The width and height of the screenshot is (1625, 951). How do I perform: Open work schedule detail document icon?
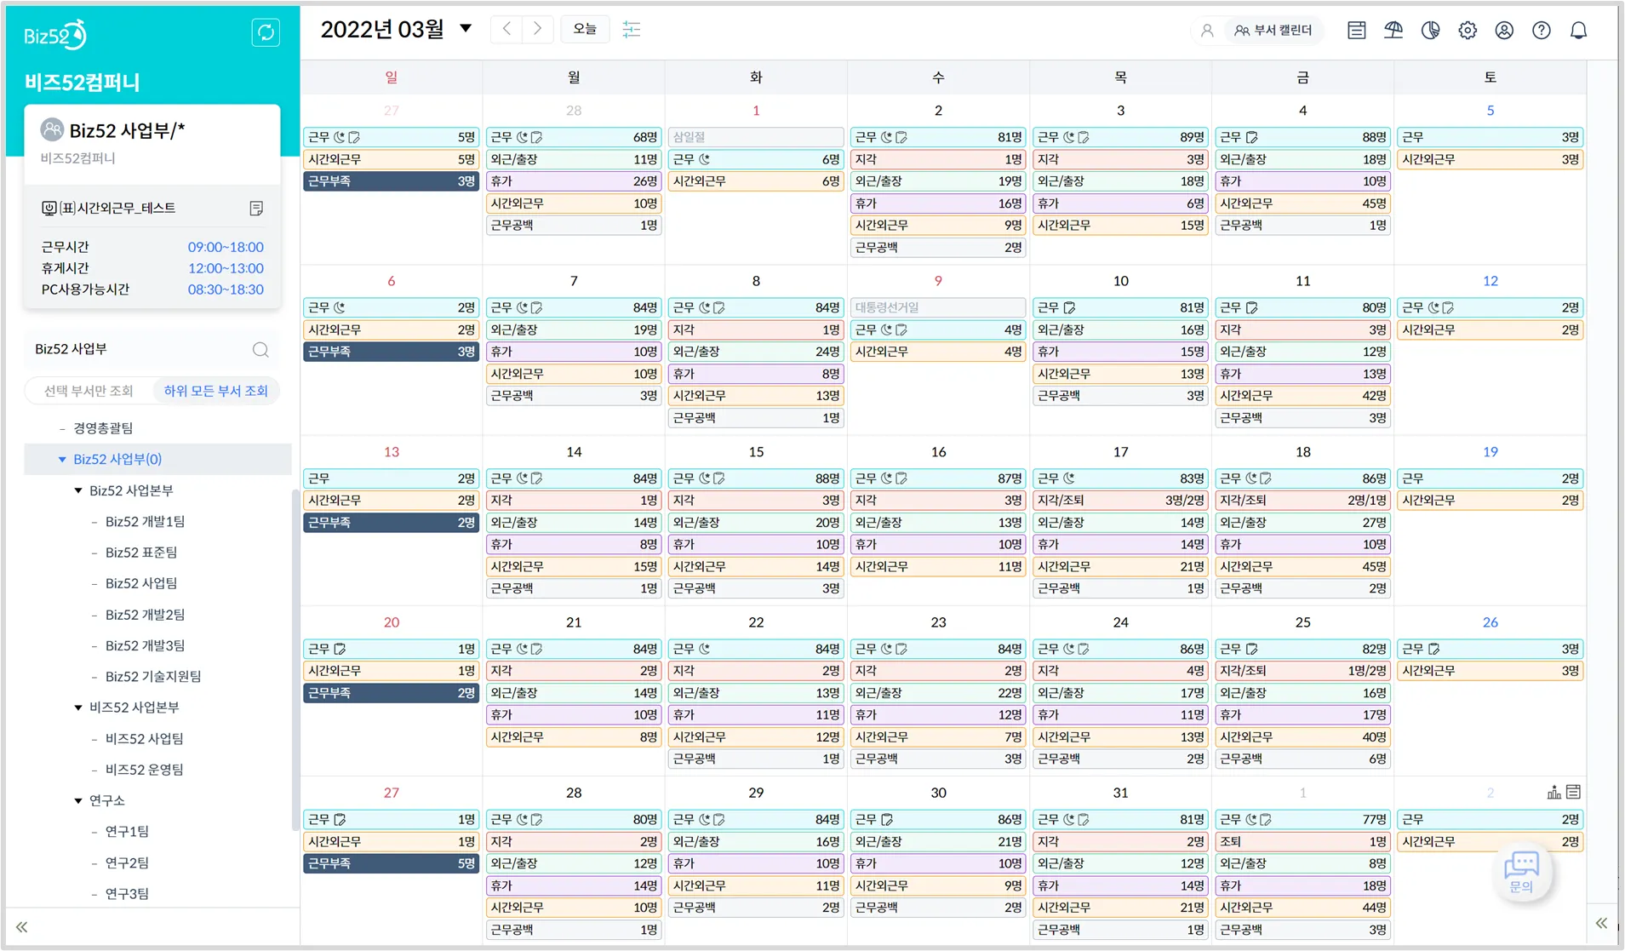[x=256, y=209]
